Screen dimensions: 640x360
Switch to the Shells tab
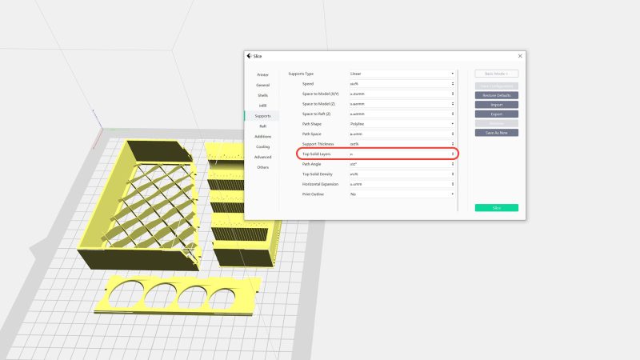[x=262, y=95]
